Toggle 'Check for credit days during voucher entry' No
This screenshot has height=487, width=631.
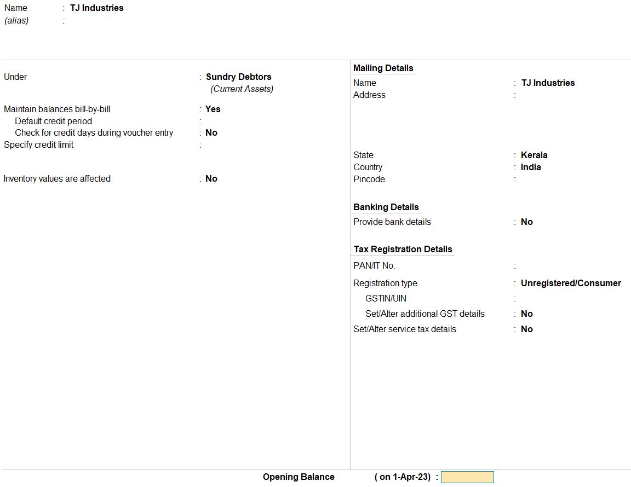pyautogui.click(x=211, y=133)
